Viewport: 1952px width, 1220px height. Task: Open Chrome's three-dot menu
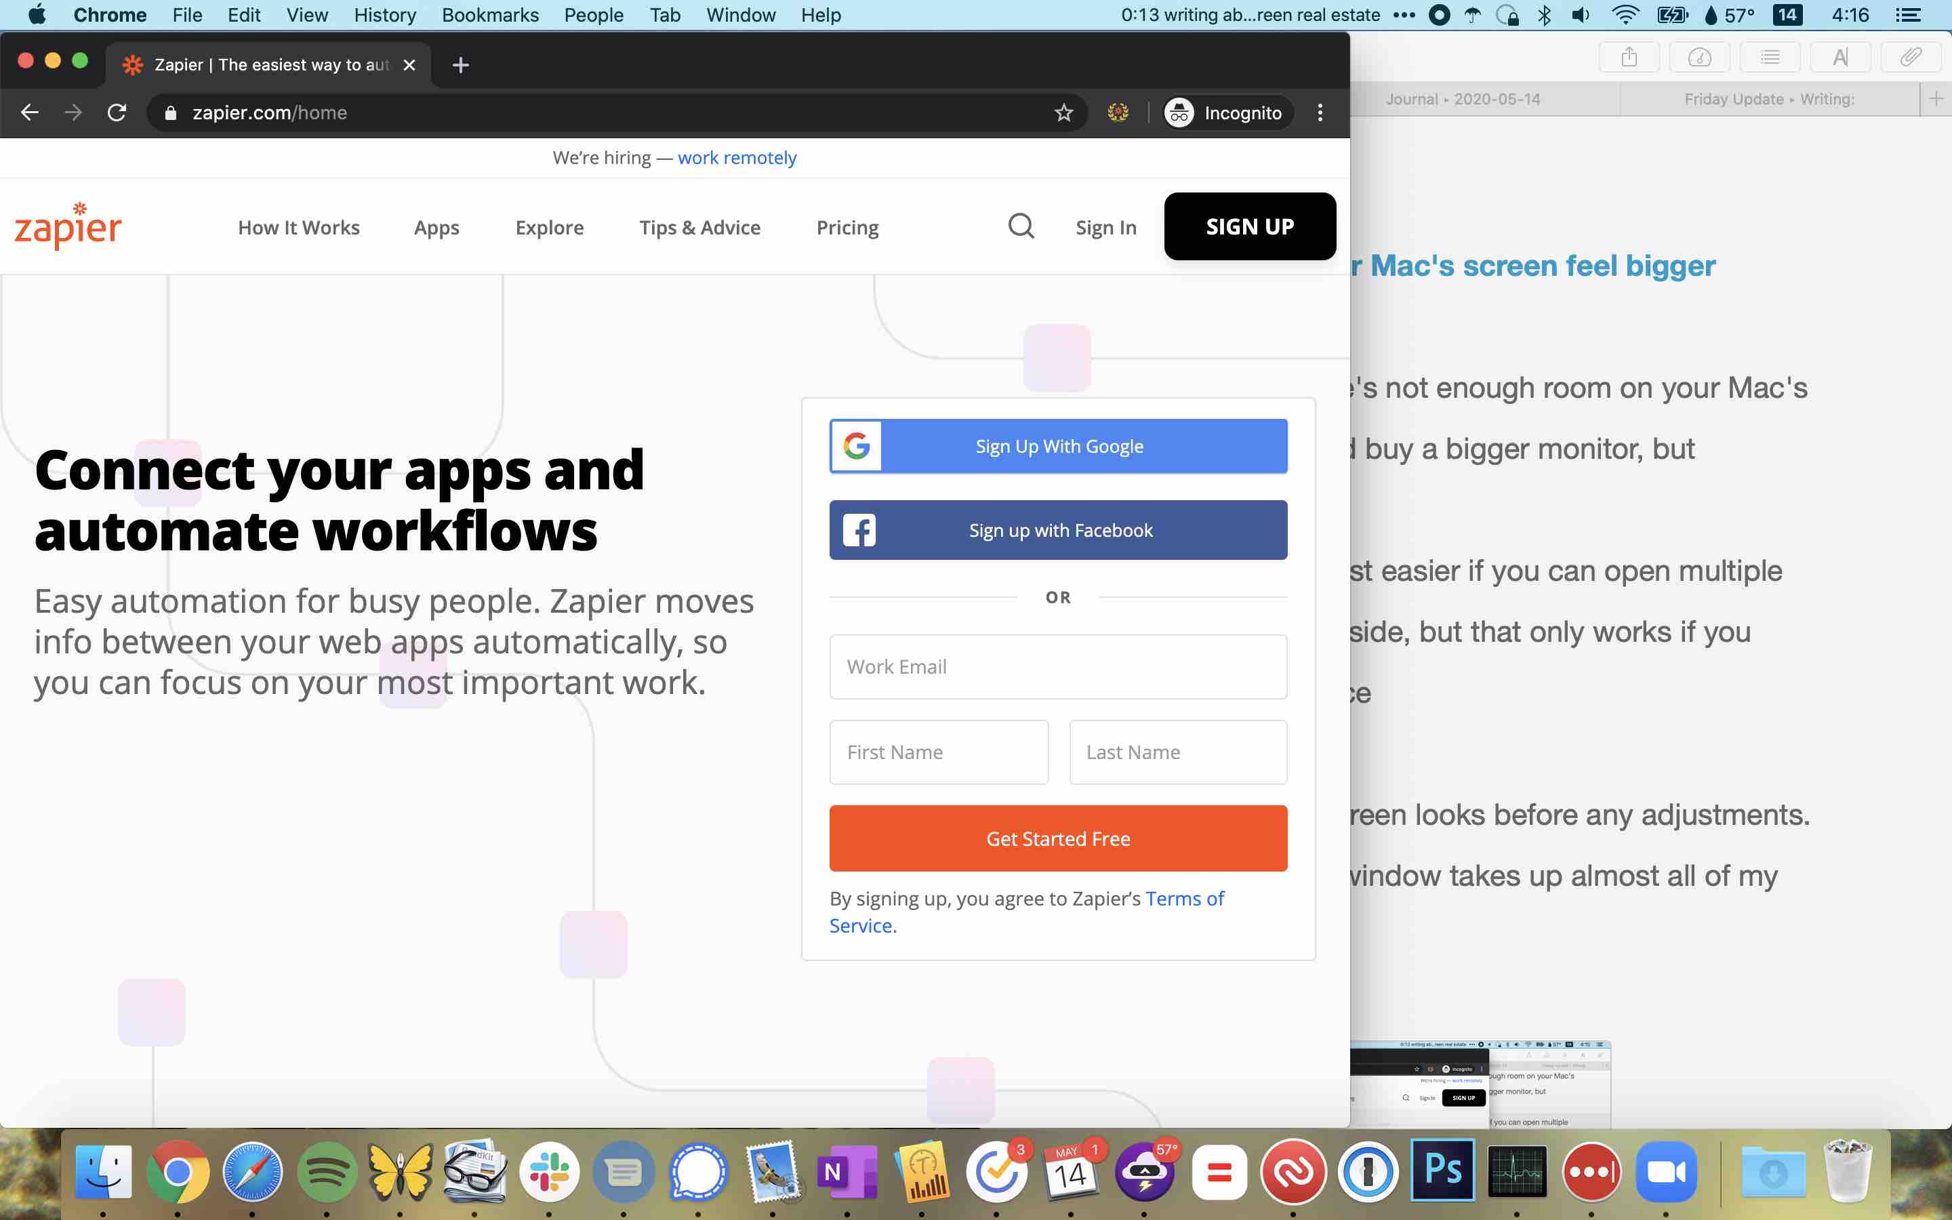1320,113
